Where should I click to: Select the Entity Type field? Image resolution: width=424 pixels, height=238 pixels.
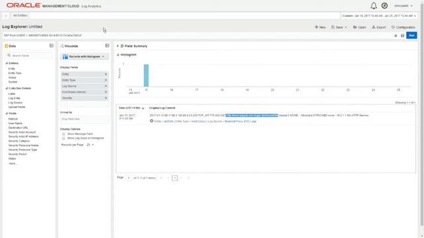coord(15,73)
